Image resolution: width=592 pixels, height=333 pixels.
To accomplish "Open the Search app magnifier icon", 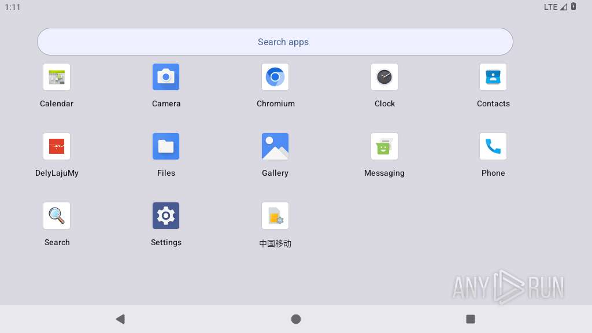I will point(57,216).
